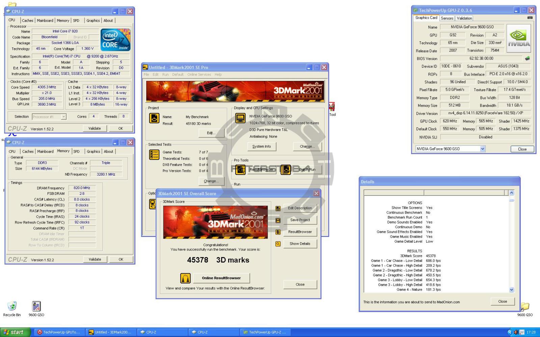Click the 45378 3D marks score text
This screenshot has width=540, height=337.
(218, 260)
